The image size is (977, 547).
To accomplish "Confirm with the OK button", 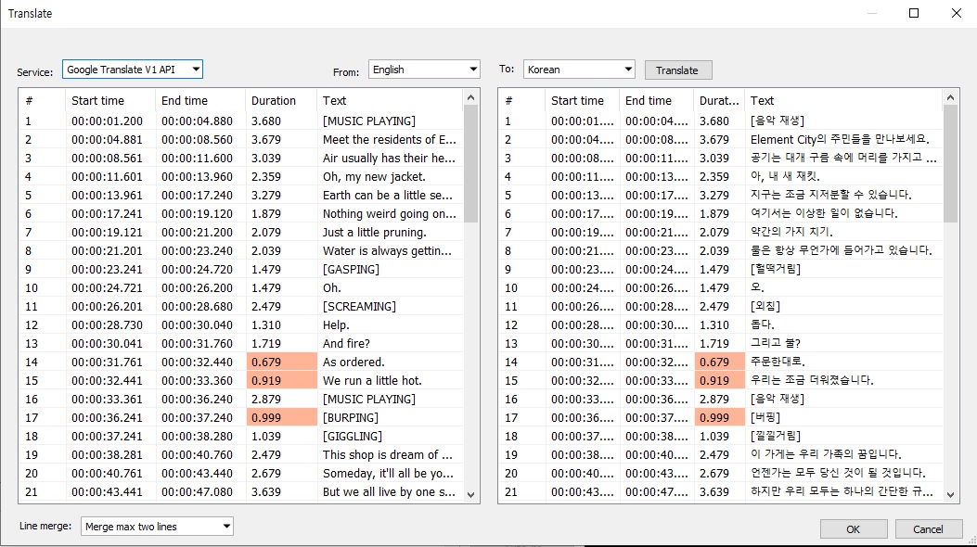I will click(x=854, y=529).
